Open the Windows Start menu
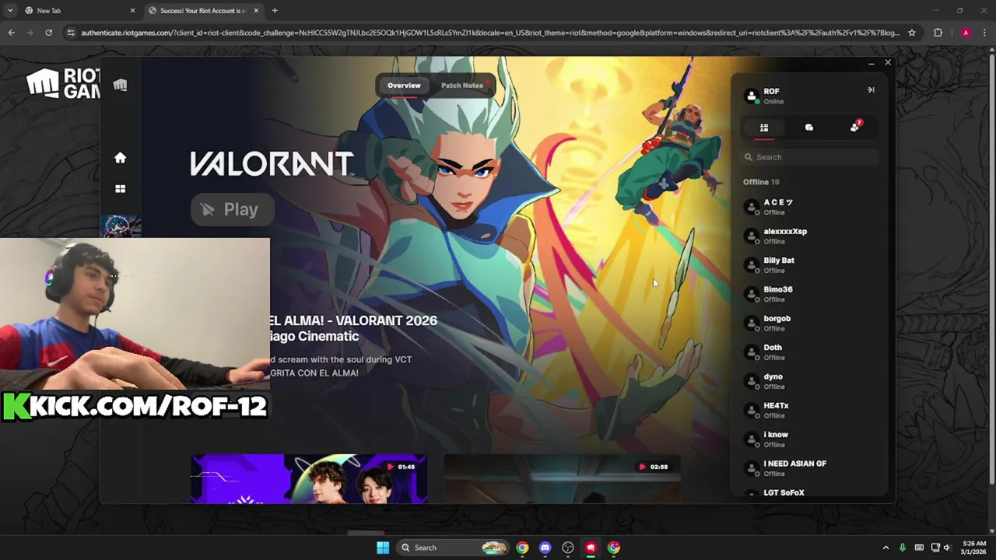996x560 pixels. (383, 548)
